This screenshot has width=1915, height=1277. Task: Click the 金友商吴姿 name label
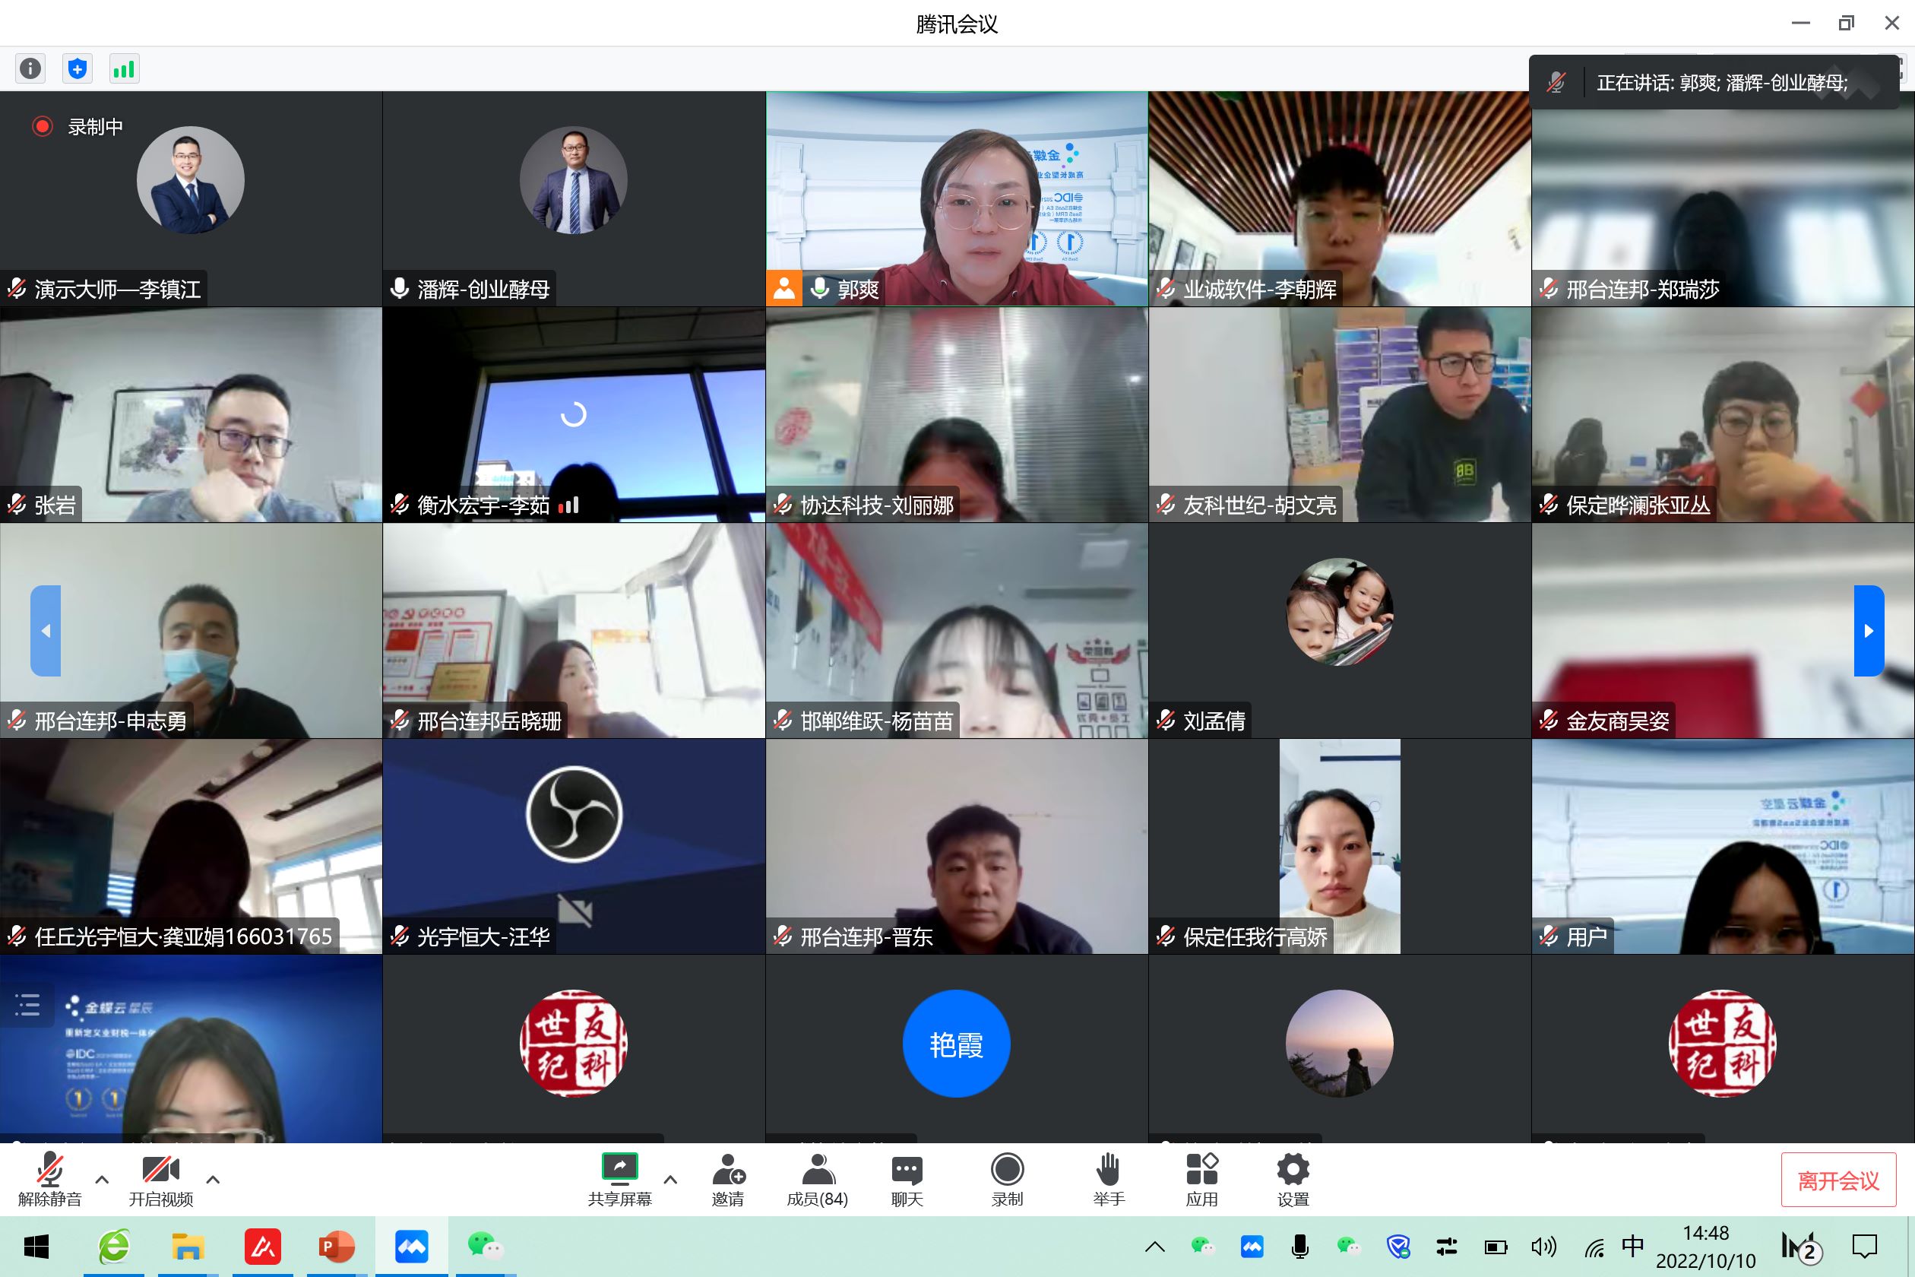[x=1617, y=721]
